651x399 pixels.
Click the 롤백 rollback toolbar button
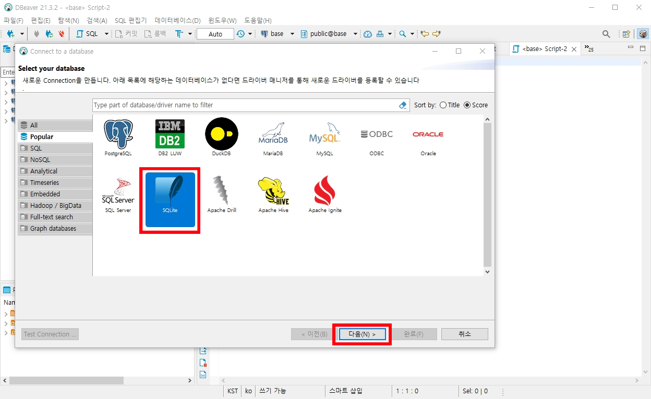point(155,34)
